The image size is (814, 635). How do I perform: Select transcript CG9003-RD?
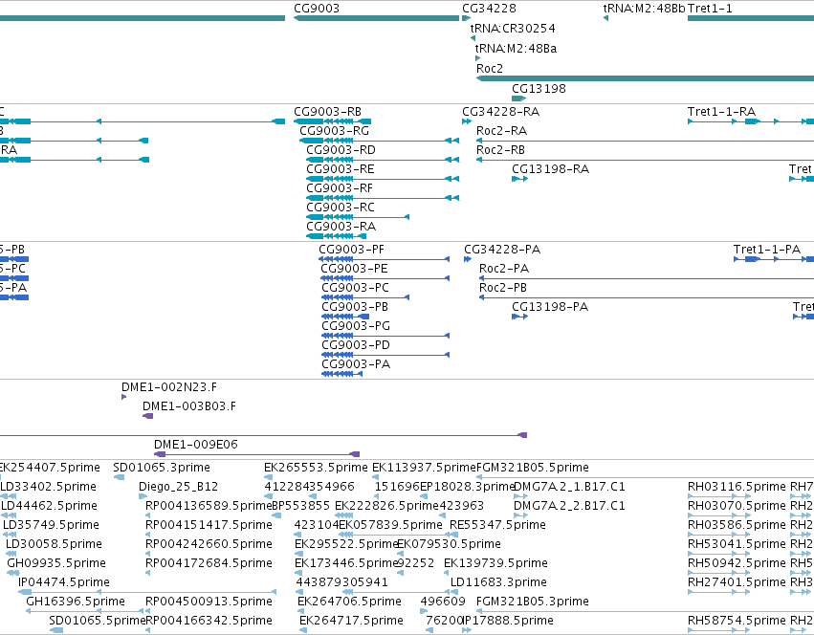383,160
